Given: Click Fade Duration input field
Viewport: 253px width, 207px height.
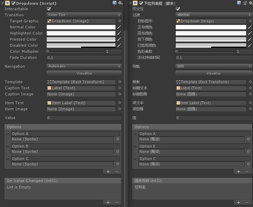Looking at the screenshot, I should click(84, 57).
